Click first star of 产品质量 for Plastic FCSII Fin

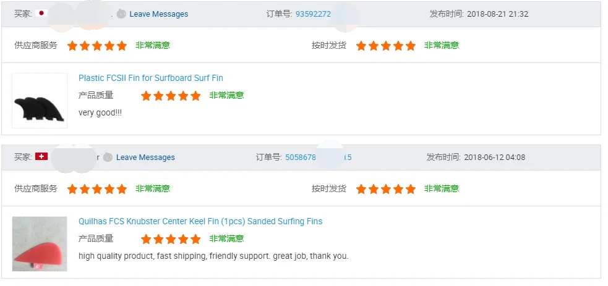(x=146, y=96)
